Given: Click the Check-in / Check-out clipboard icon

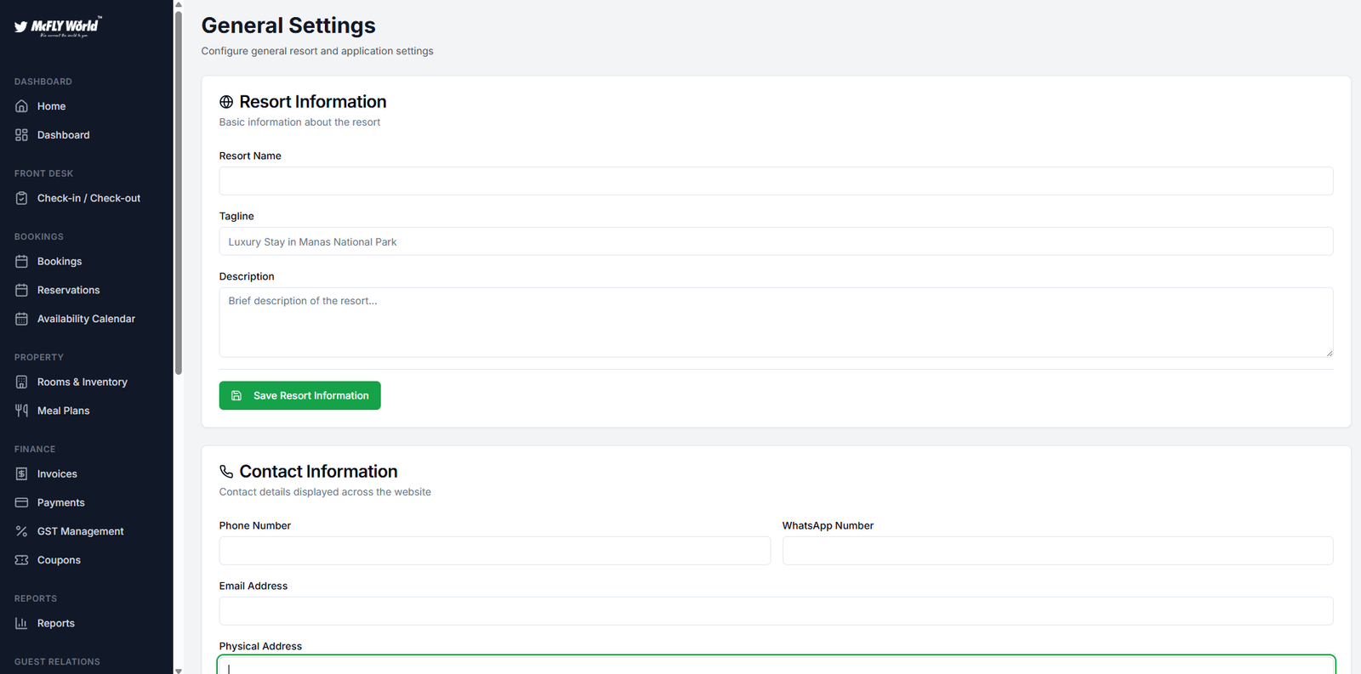Looking at the screenshot, I should tap(21, 198).
